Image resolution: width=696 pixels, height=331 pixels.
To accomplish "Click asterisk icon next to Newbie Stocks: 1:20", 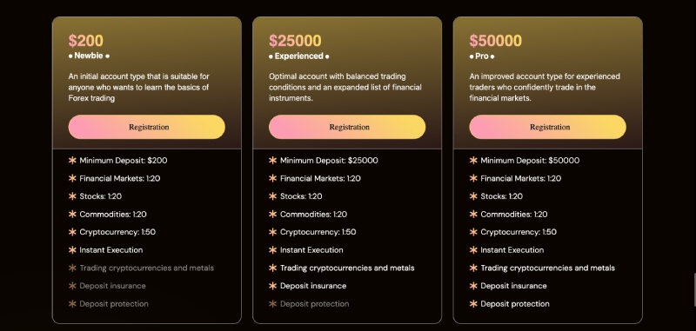I will point(72,195).
